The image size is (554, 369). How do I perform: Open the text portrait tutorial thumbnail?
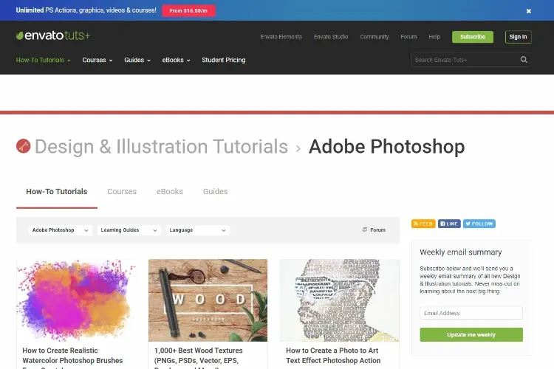pos(340,300)
